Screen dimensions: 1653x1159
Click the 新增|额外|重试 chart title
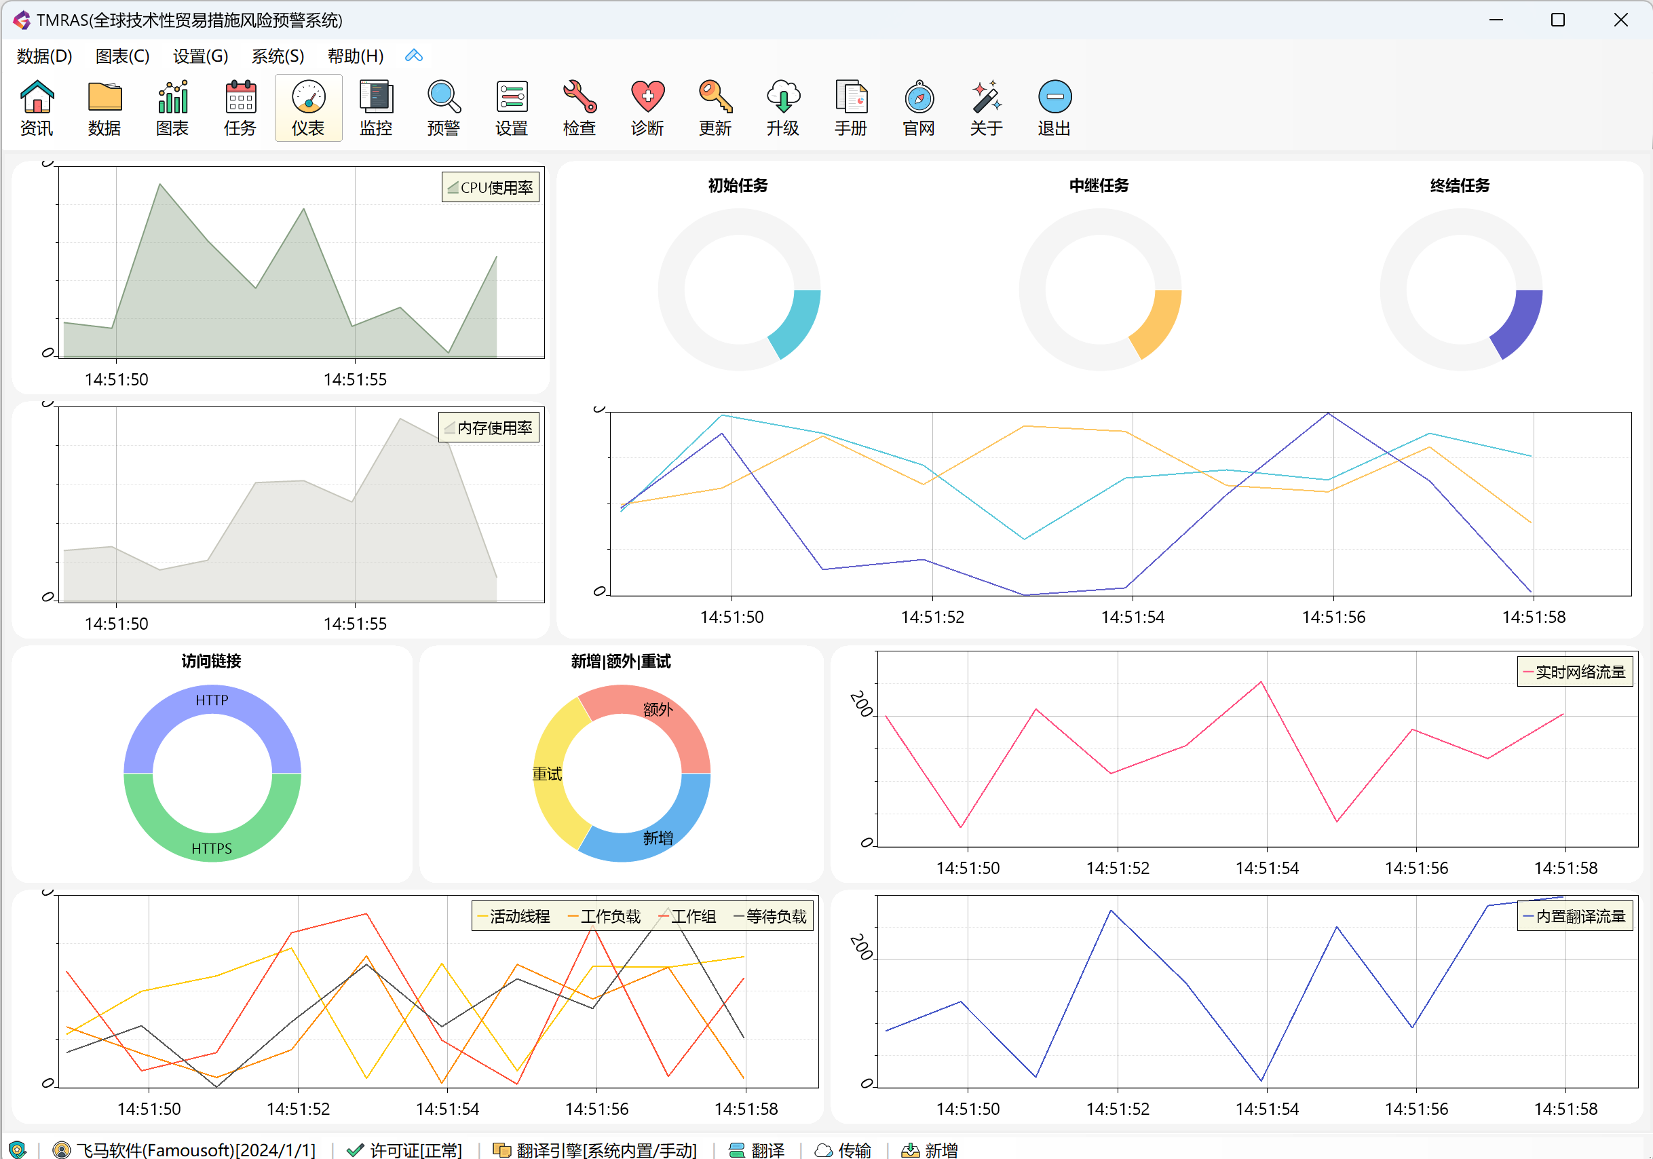[x=621, y=662]
